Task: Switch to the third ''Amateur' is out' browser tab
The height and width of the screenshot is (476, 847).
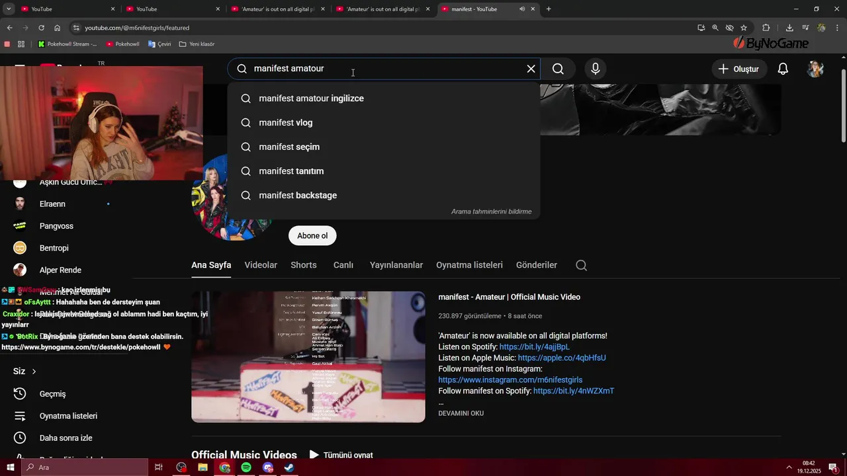Action: point(278,9)
